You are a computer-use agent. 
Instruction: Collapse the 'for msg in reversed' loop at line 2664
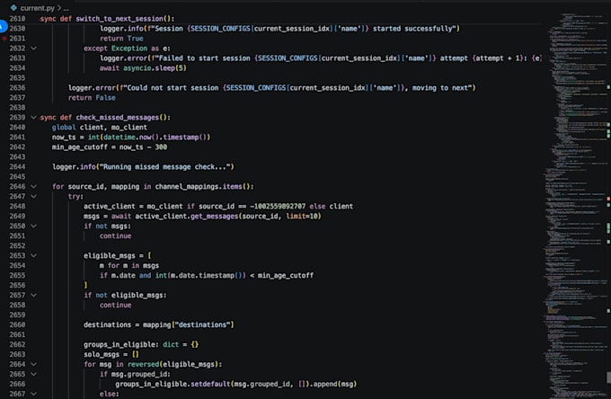[x=33, y=364]
